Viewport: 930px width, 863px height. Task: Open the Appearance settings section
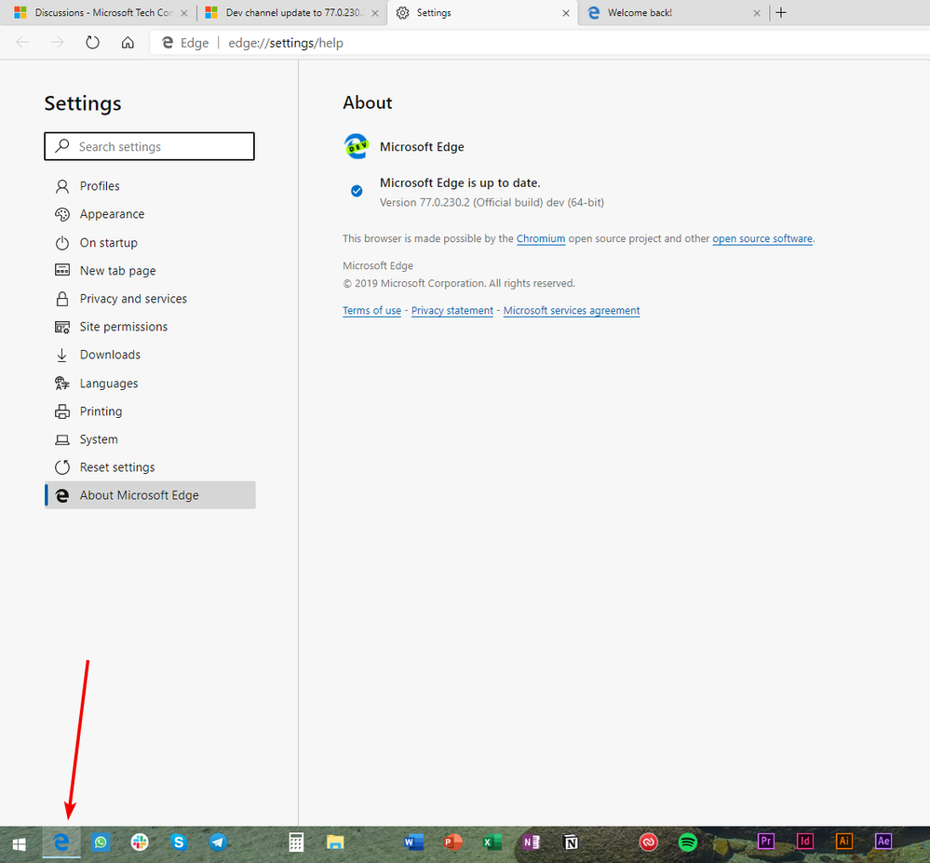point(150,214)
